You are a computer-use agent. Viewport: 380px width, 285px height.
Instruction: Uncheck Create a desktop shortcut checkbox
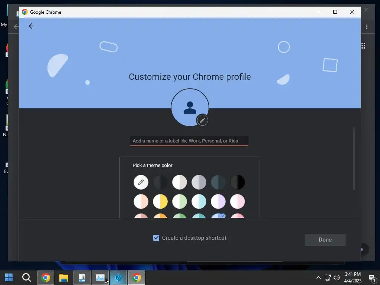tap(156, 238)
